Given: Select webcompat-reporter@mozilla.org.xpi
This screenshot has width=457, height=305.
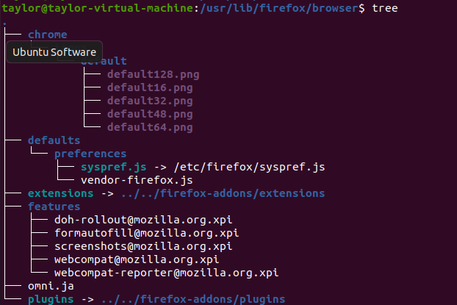Looking at the screenshot, I should pos(167,273).
